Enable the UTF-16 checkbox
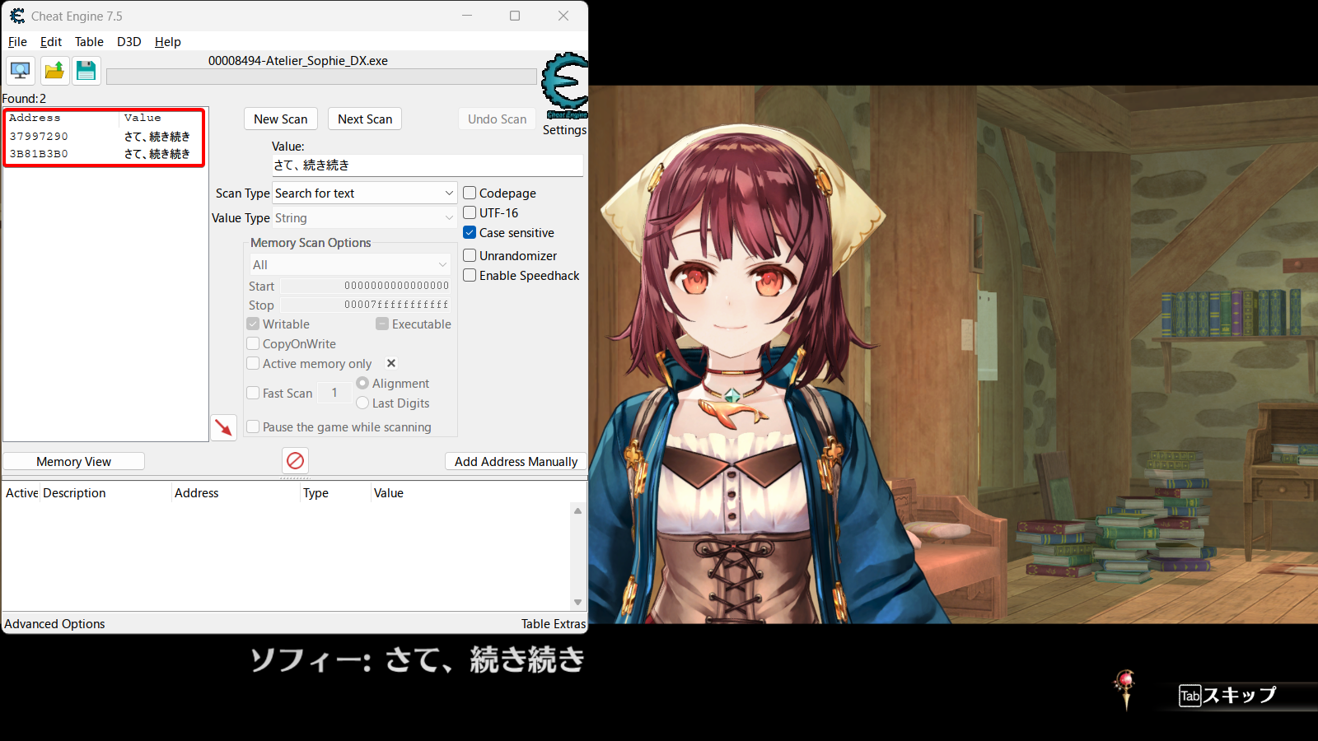 click(470, 213)
